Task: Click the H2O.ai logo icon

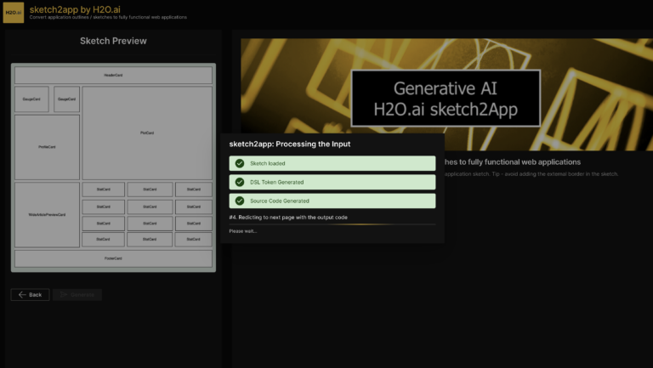Action: tap(14, 13)
